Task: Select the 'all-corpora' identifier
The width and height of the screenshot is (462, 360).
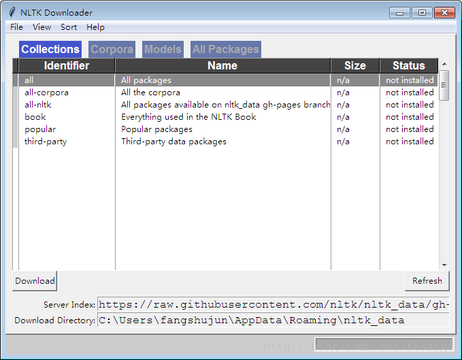Action: point(46,93)
